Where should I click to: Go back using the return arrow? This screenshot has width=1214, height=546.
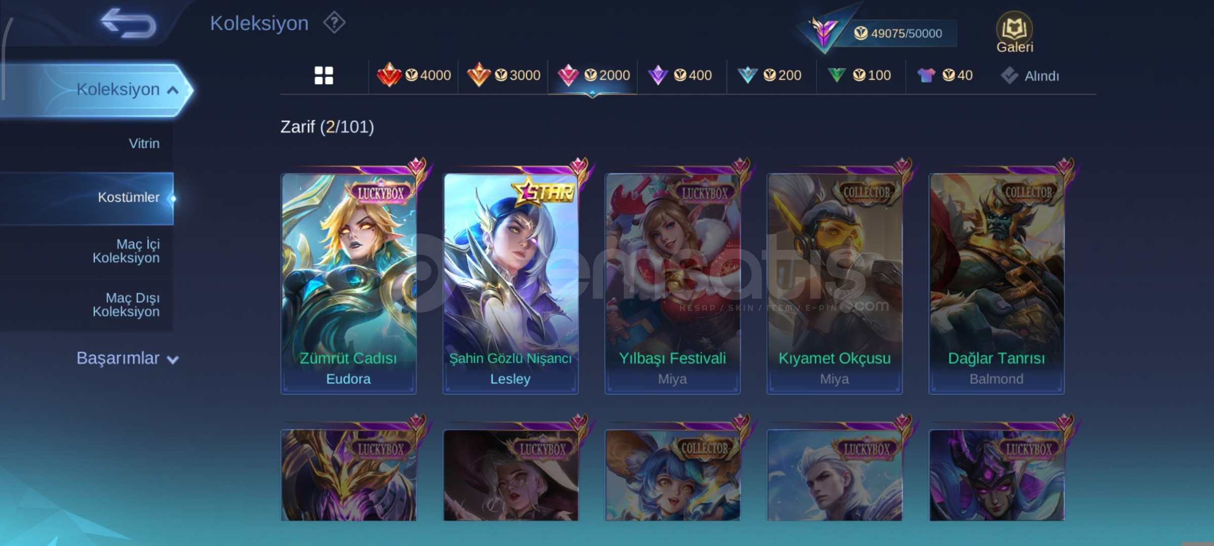point(128,23)
